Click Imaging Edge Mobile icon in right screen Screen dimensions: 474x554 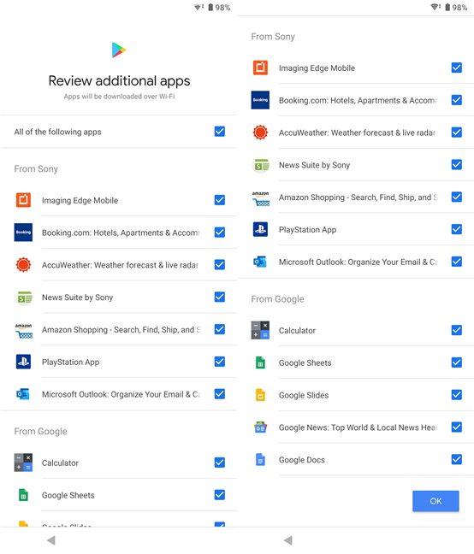[x=260, y=68]
